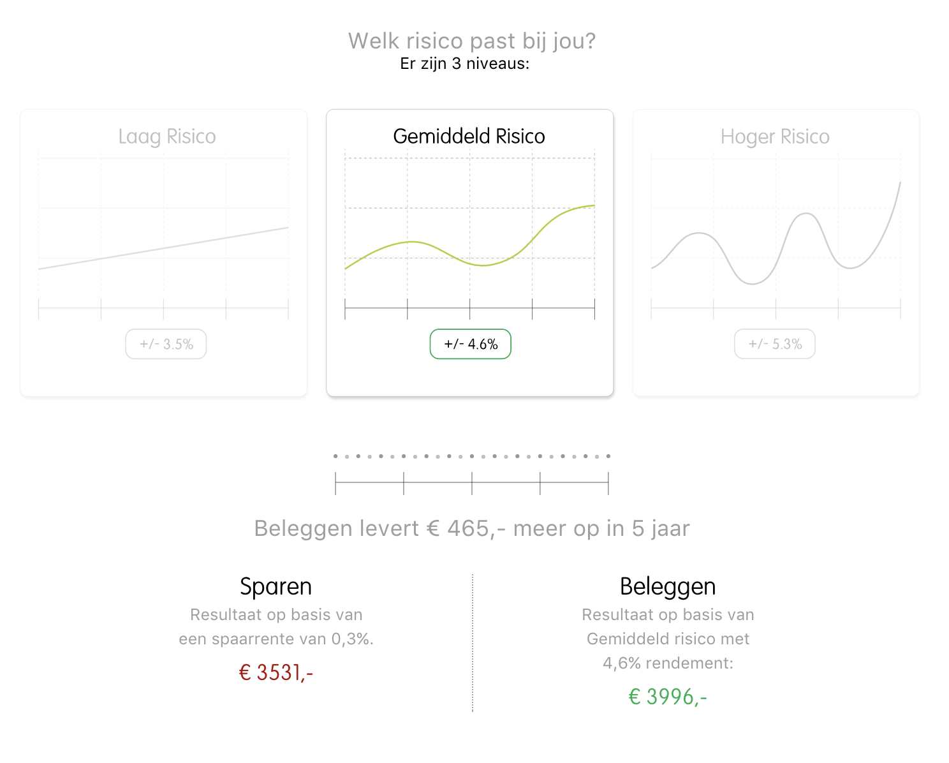Choose the +/- 5.3% return button
The height and width of the screenshot is (763, 949).
[x=775, y=344]
